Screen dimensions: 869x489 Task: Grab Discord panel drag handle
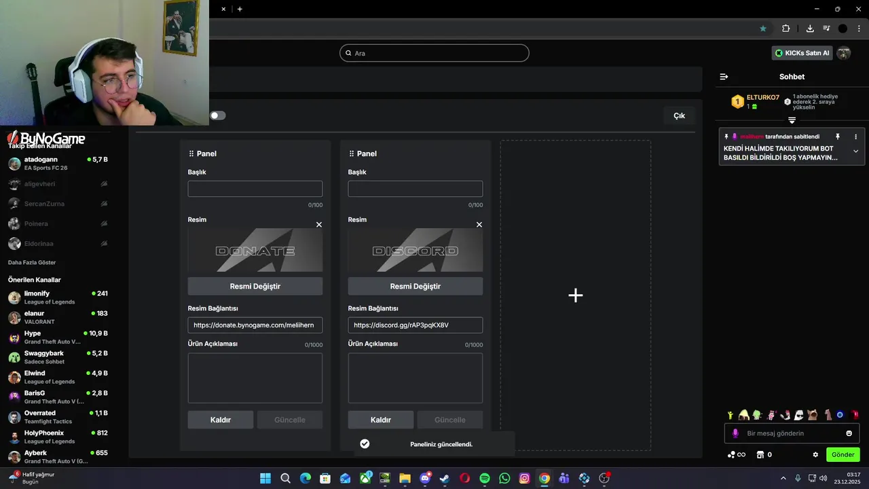pos(352,153)
